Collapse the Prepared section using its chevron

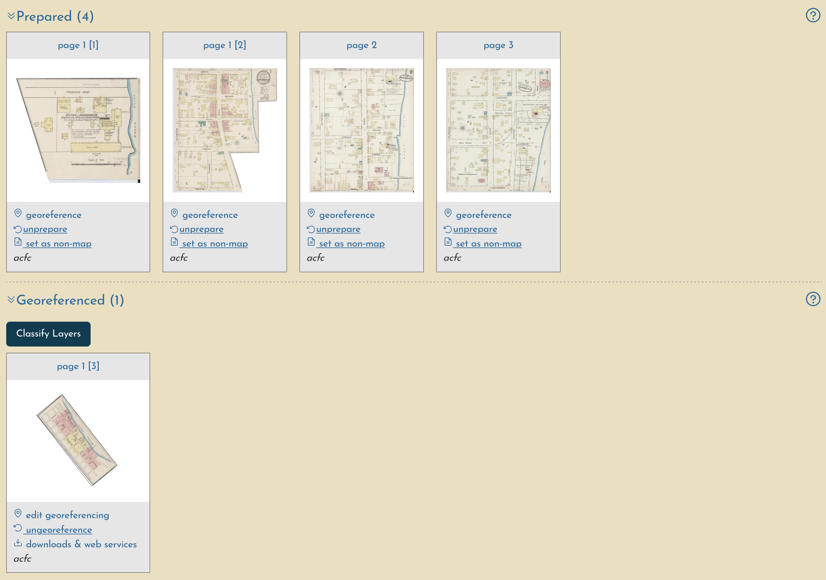click(11, 16)
